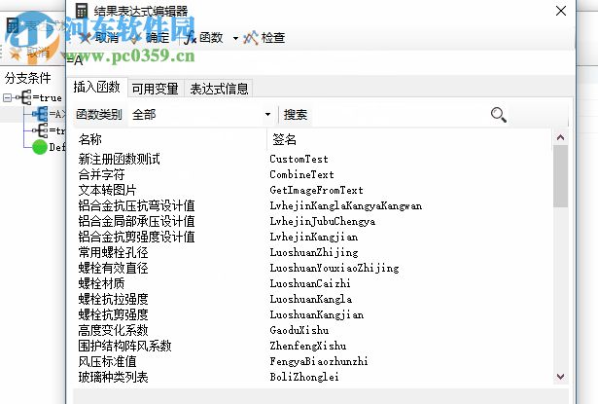
Task: Select the 高度变化系数 function row
Action: pos(313,330)
